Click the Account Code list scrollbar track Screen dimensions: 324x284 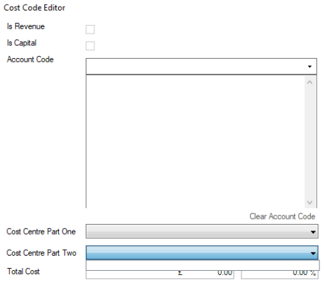[310, 142]
